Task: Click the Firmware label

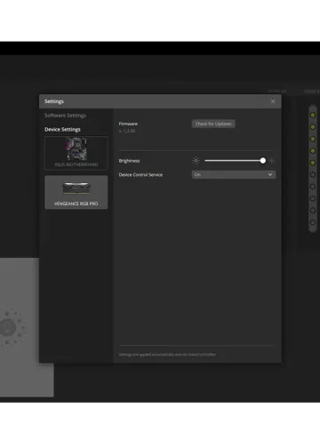Action: (x=128, y=124)
